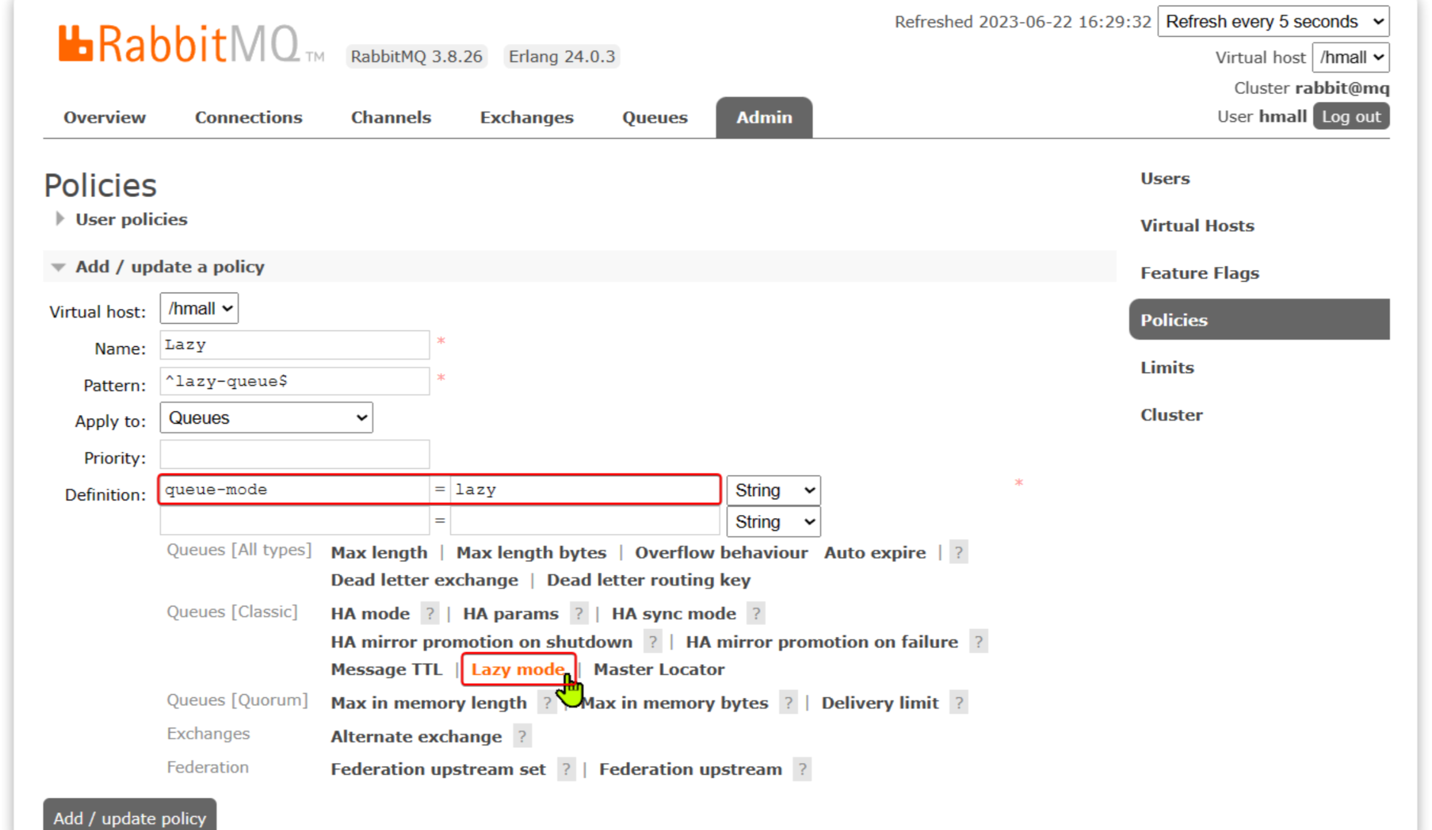Open String type dropdown for queue-mode row

click(773, 490)
